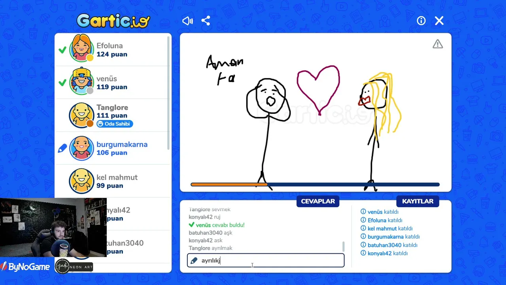
Task: Click '106 puan' score
Action: pos(112,153)
